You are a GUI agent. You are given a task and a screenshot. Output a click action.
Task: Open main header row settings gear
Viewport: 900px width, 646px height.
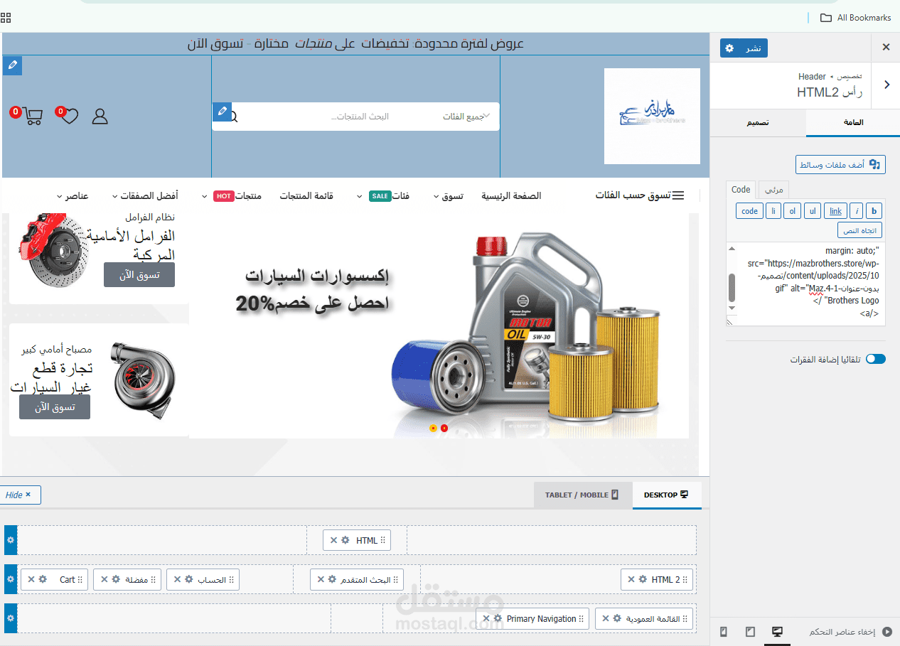(x=10, y=579)
